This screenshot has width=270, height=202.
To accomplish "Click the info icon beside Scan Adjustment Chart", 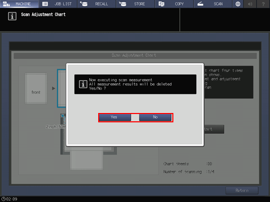I will pyautogui.click(x=12, y=16).
